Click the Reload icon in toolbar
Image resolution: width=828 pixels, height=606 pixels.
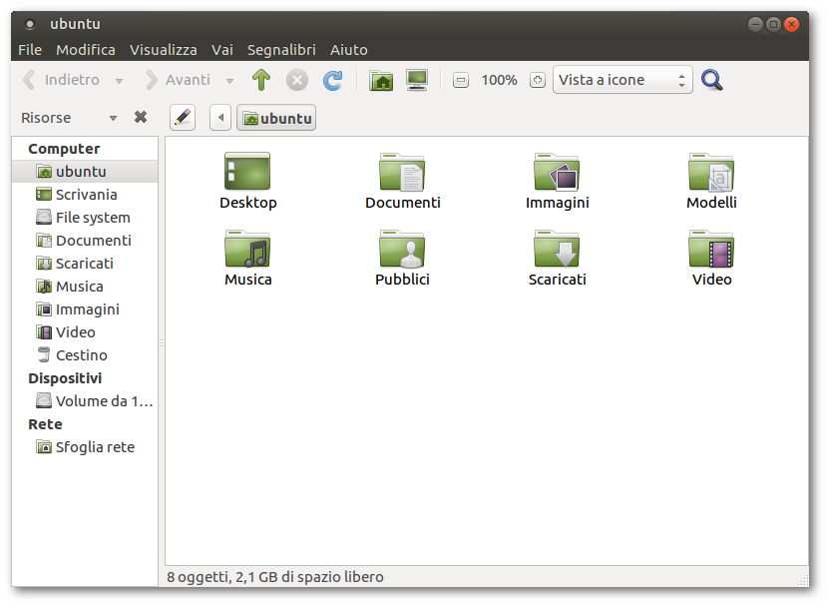(x=332, y=80)
